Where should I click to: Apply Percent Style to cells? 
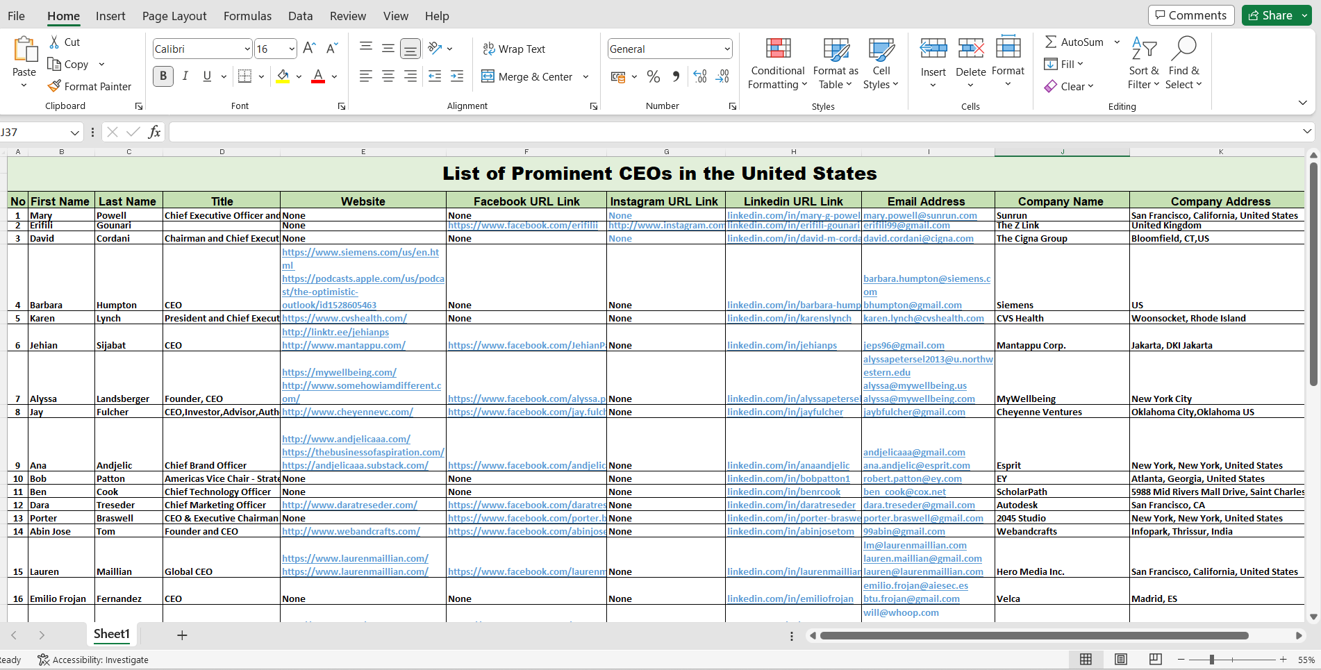654,76
